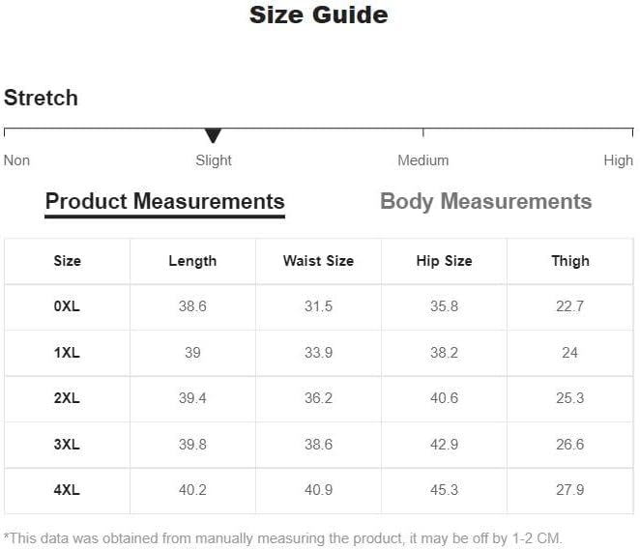Choose the 2XL size cell
This screenshot has width=640, height=550.
click(x=67, y=398)
